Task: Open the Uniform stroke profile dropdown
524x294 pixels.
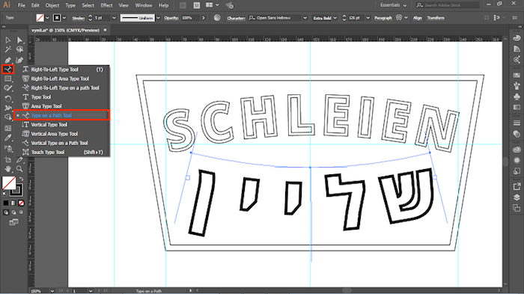Action: point(159,18)
